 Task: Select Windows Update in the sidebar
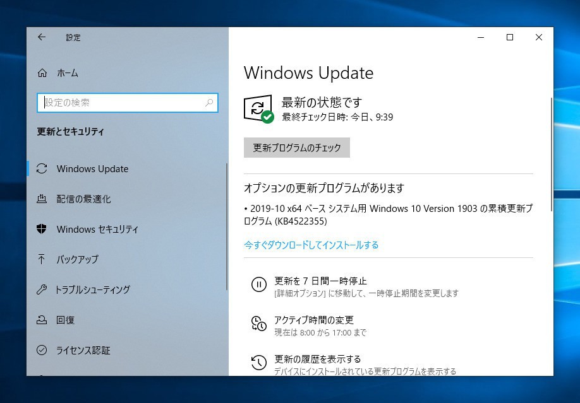(x=92, y=169)
